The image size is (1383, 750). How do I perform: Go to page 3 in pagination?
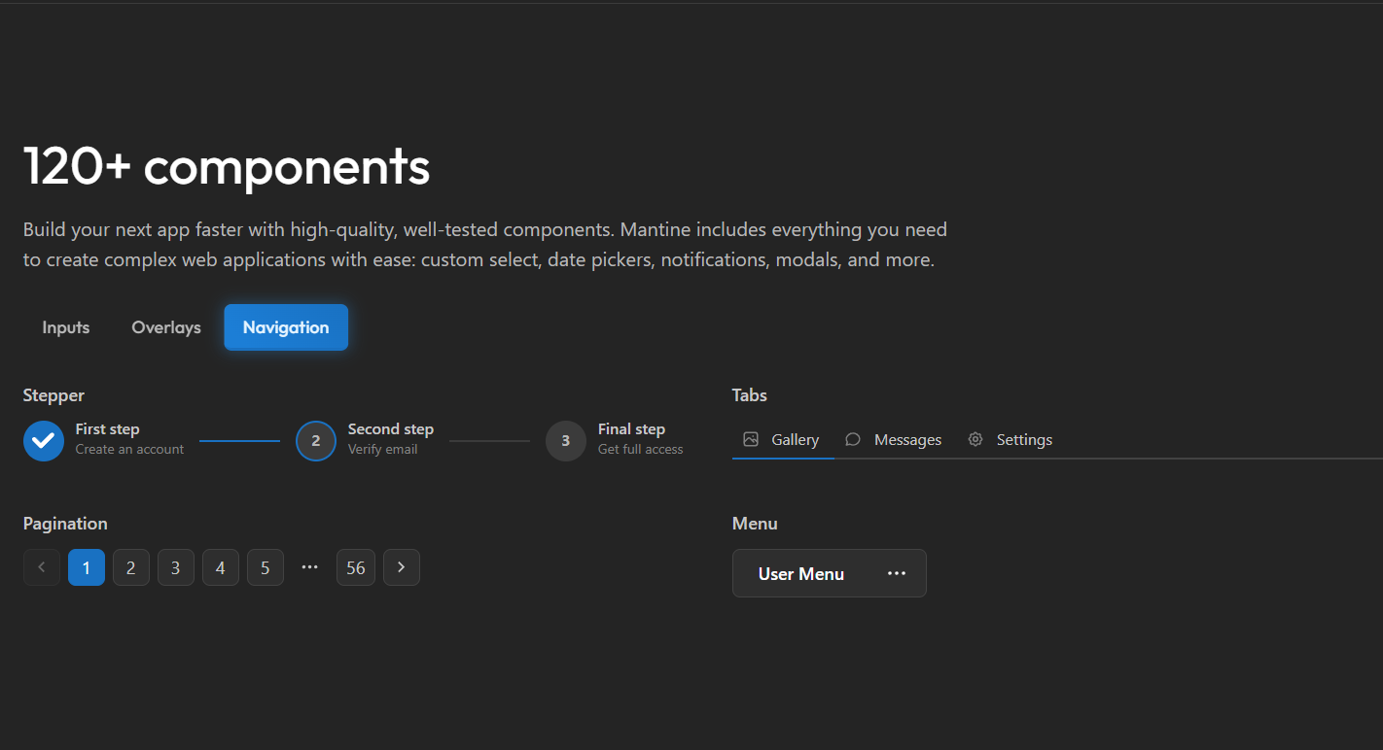(x=176, y=567)
